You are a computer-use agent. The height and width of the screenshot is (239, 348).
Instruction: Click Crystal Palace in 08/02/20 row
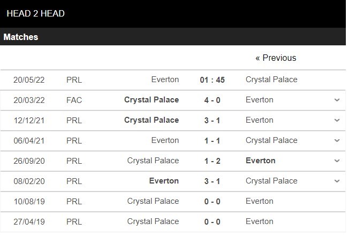point(271,181)
